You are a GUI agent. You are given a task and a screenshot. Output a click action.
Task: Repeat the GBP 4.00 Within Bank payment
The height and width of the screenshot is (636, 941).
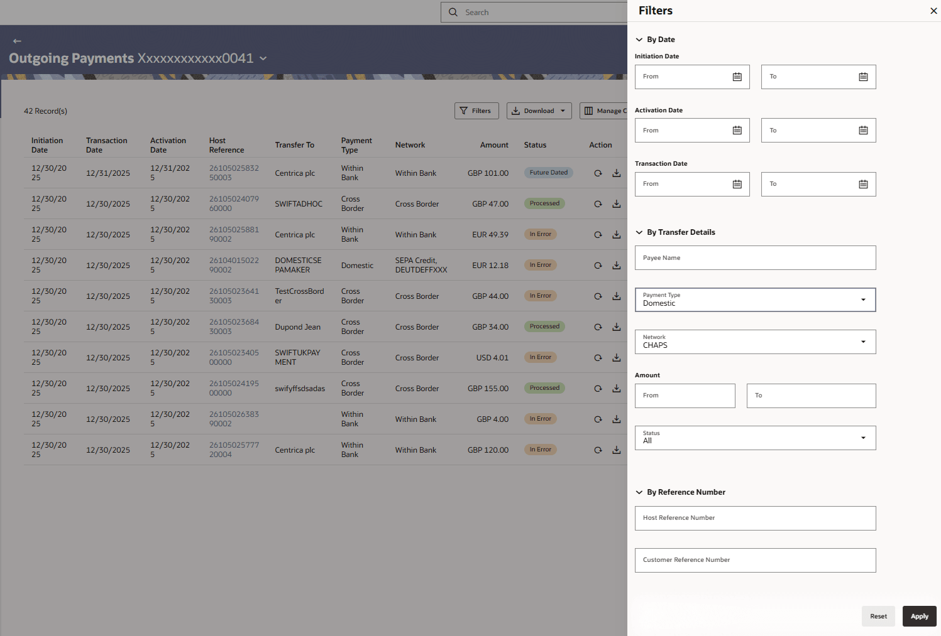tap(598, 419)
